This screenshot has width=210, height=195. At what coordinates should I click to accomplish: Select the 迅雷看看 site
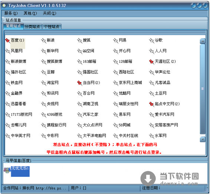tap(19, 104)
